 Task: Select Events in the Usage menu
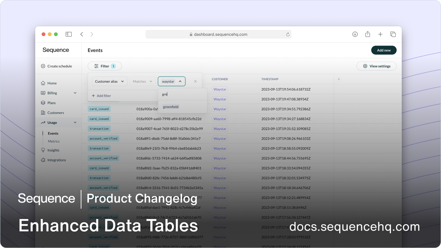pos(53,133)
